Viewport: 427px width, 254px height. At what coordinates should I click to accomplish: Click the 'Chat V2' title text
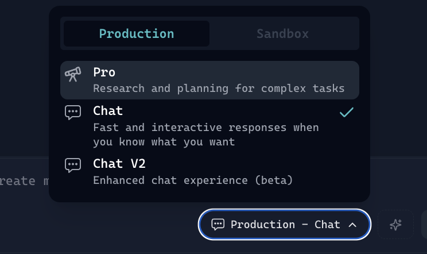pyautogui.click(x=119, y=164)
